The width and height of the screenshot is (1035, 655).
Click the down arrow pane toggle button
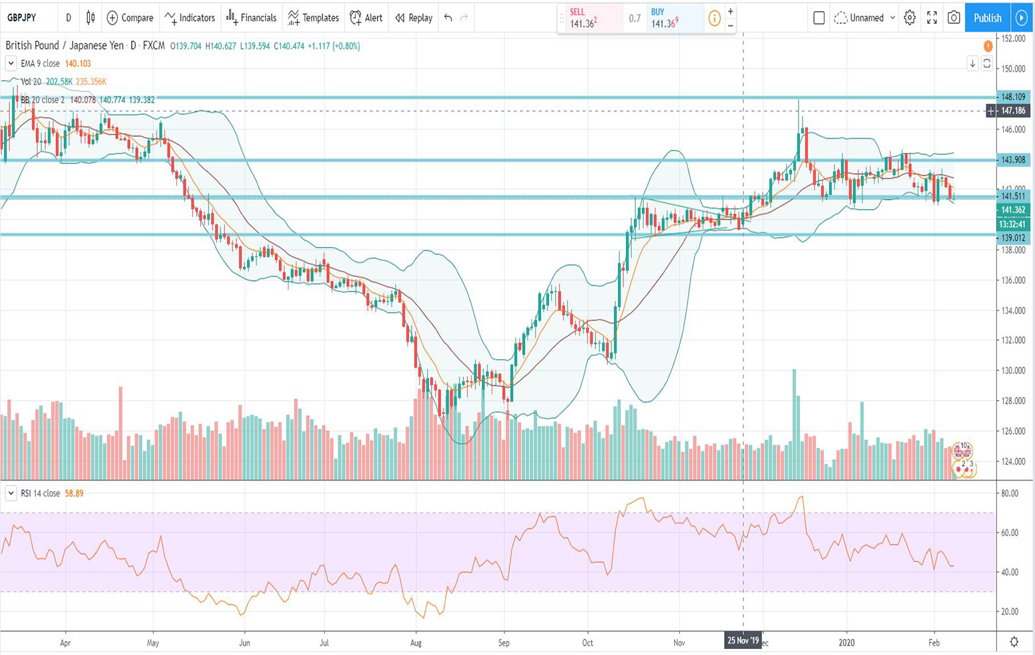point(972,64)
